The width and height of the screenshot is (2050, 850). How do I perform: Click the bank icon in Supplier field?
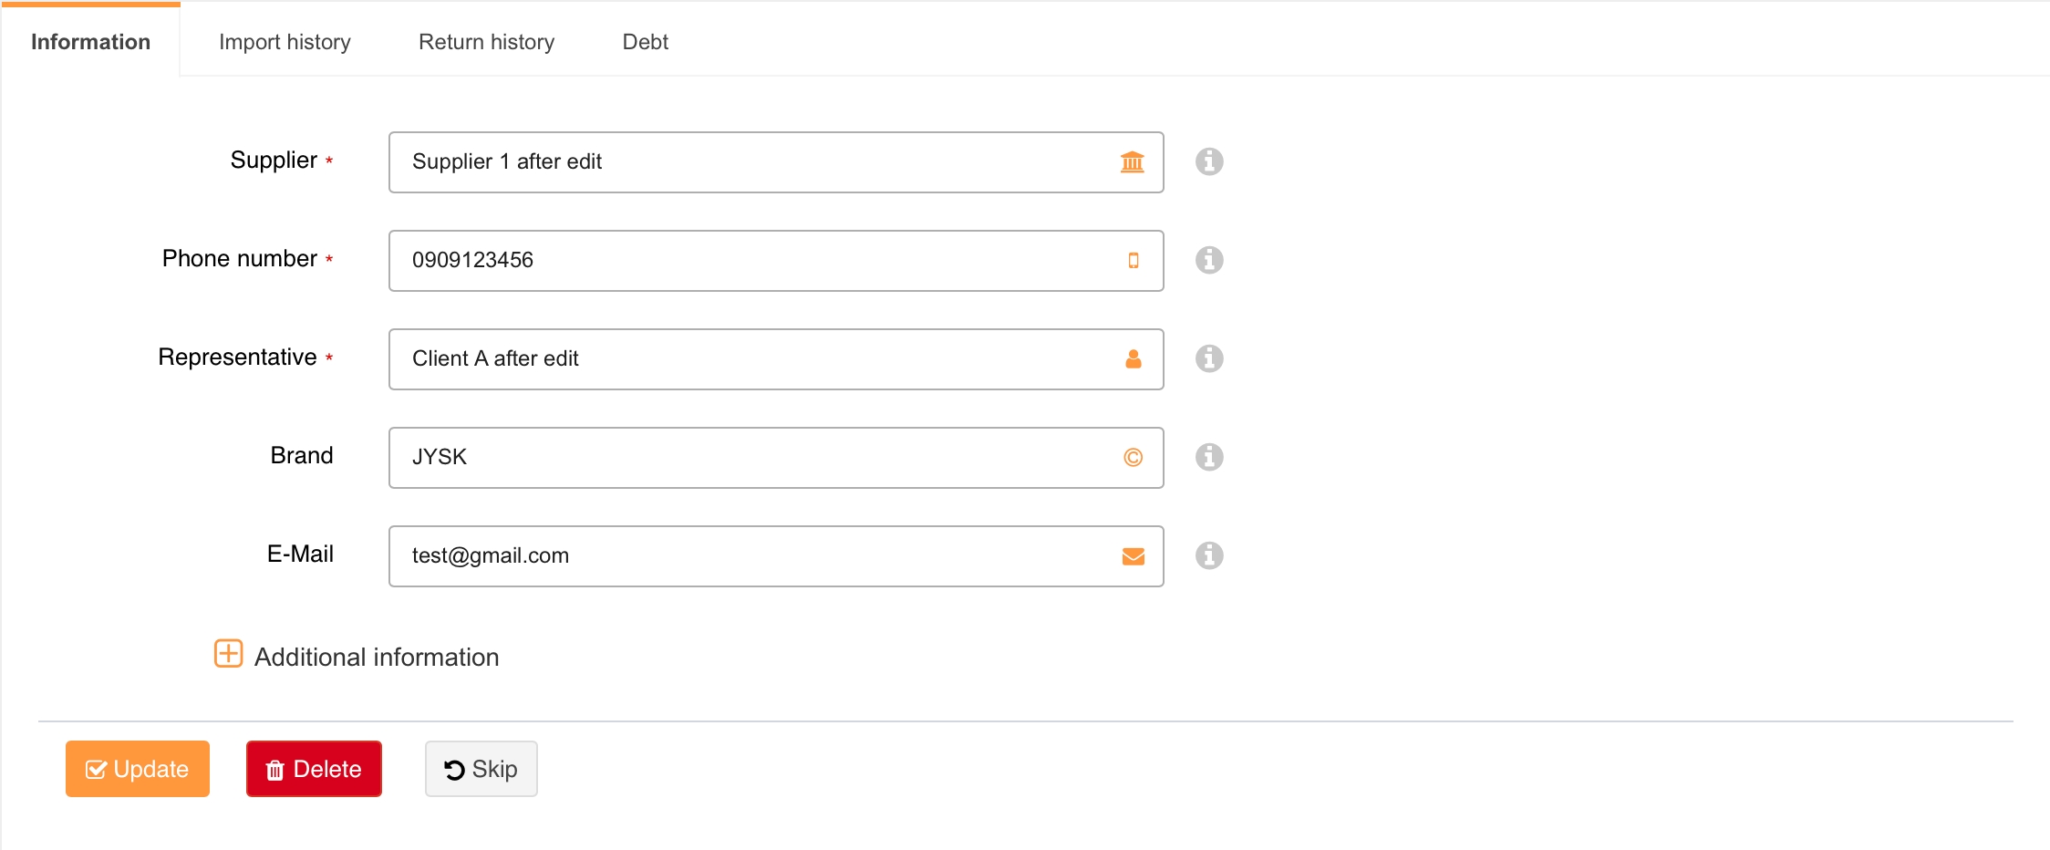click(x=1133, y=162)
